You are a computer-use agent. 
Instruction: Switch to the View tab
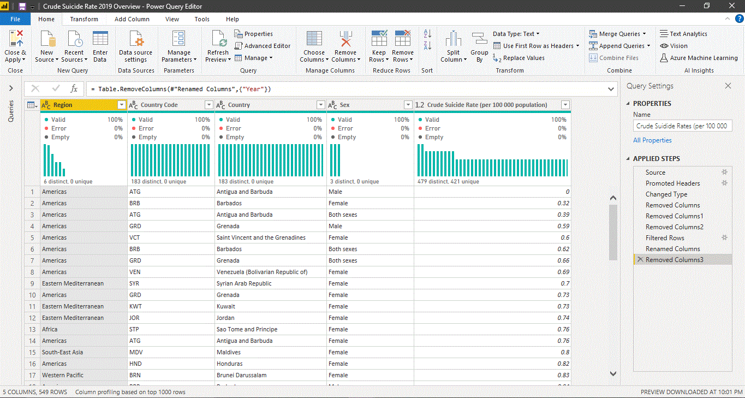[x=172, y=19]
